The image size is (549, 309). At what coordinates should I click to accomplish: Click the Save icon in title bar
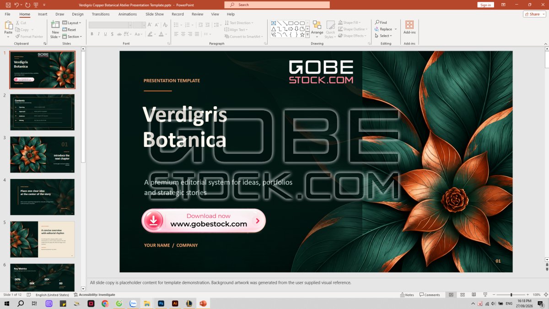tap(8, 5)
